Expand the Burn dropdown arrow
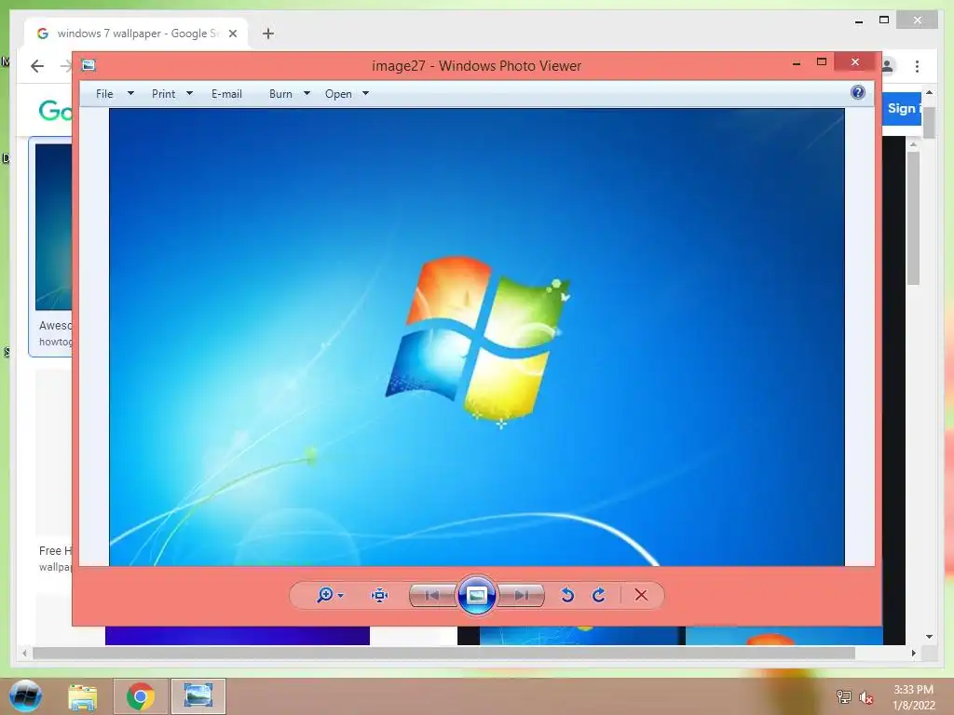This screenshot has width=954, height=715. coord(307,94)
